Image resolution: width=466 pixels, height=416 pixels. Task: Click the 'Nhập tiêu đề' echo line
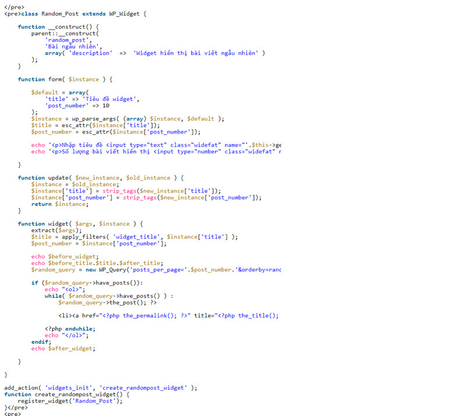point(156,145)
